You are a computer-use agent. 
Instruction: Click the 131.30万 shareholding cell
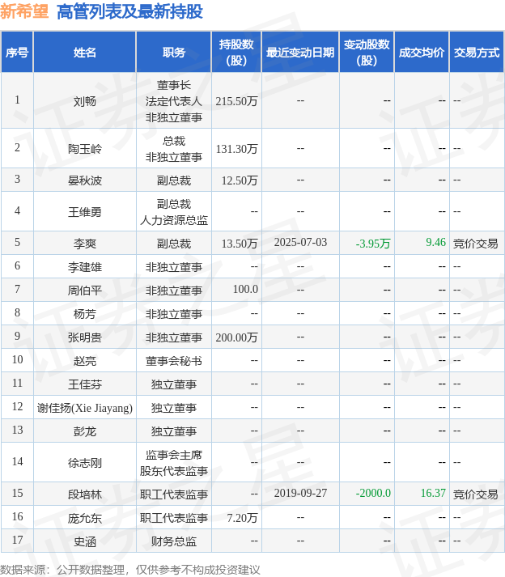pyautogui.click(x=236, y=149)
